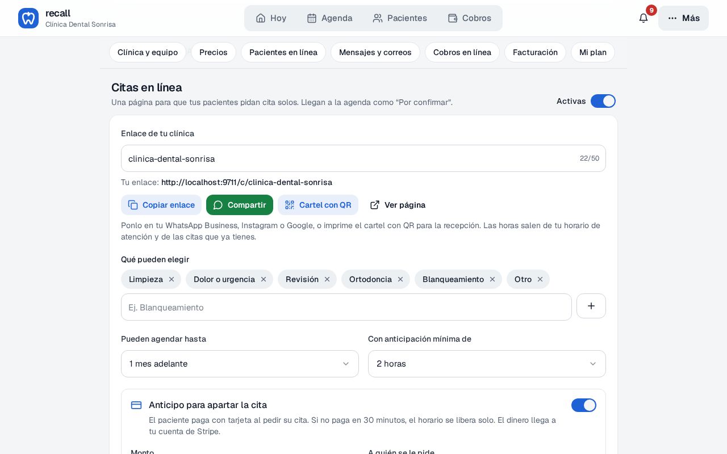Click the clinic link slug field

363,158
